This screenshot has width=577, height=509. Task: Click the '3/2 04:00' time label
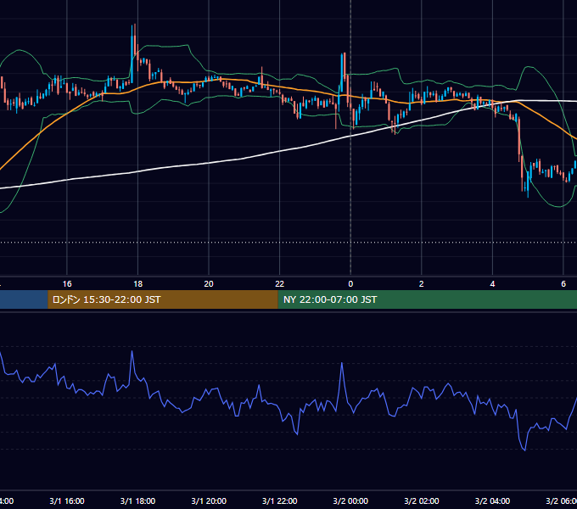click(492, 501)
